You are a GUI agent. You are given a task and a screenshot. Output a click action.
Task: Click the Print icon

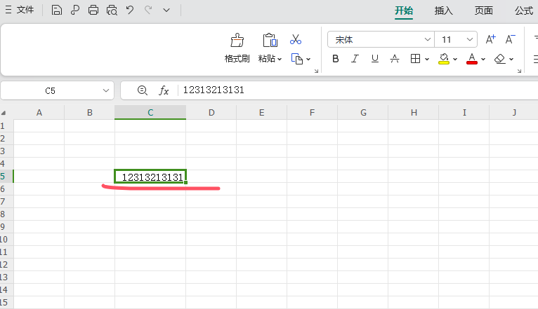click(93, 10)
